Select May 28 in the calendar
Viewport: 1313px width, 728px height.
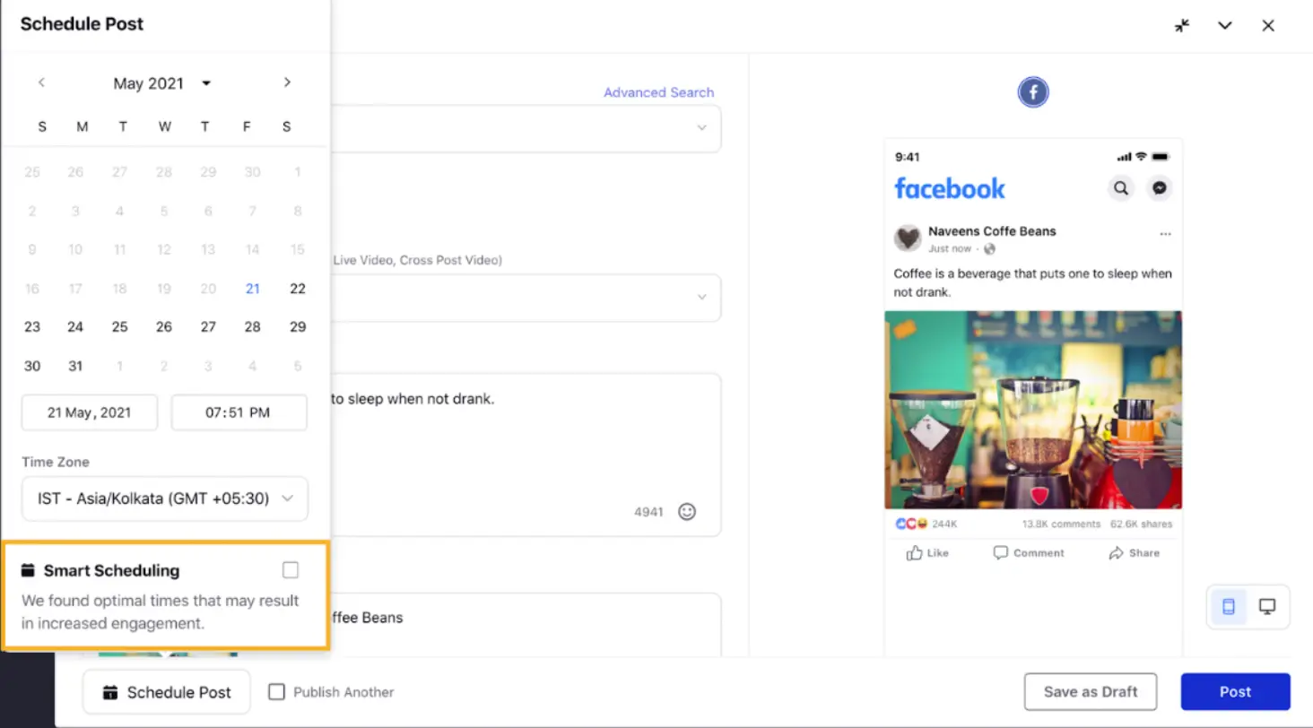click(x=253, y=327)
